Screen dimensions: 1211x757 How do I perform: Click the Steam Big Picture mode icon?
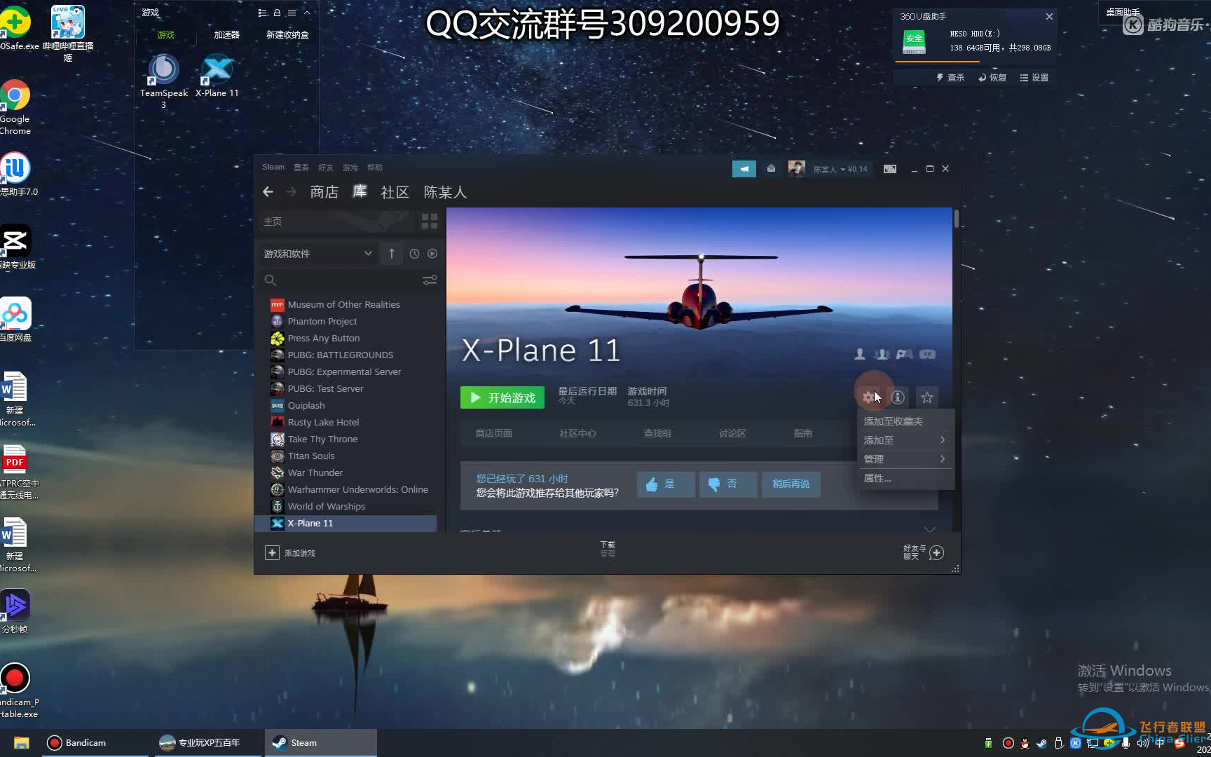pos(890,168)
